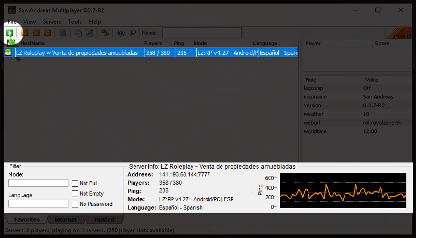The image size is (426, 238).
Task: Click the ping history graph
Action: coord(343,190)
